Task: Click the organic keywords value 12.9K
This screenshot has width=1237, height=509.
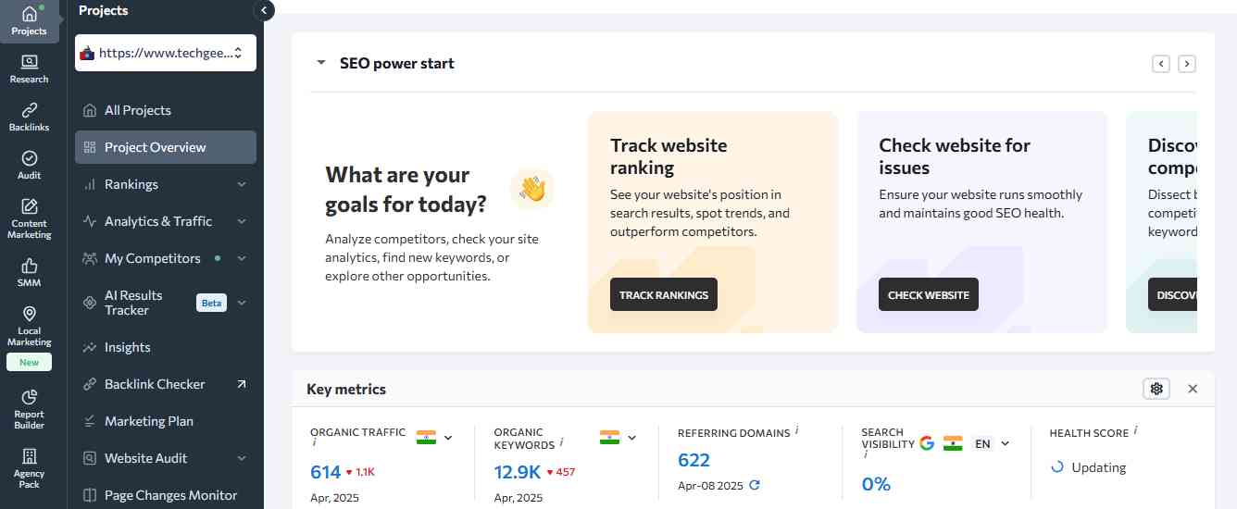Action: (518, 472)
